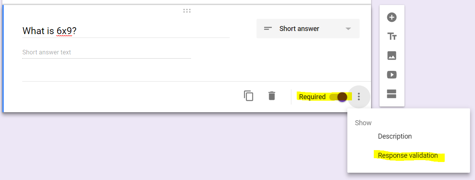Open the Short answer question type dropdown
The image size is (475, 180).
(x=308, y=29)
